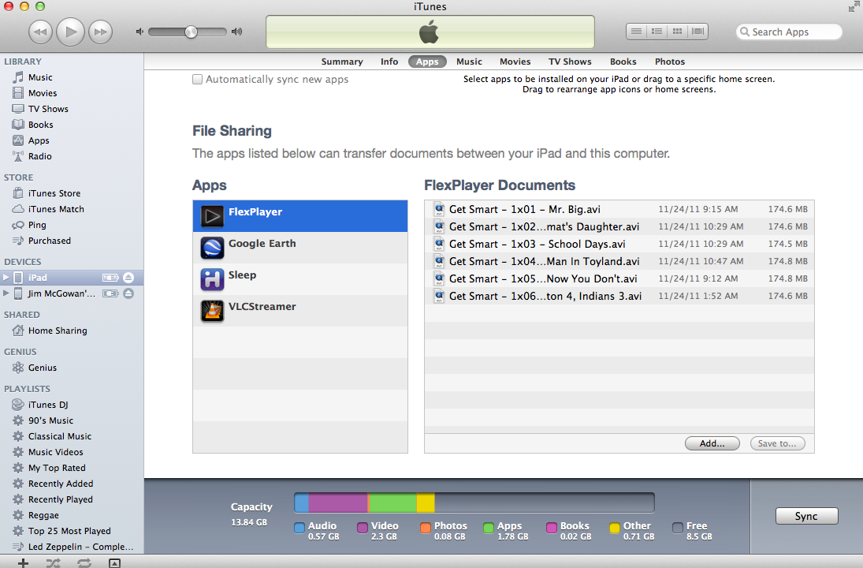Open Music in the Library sidebar

pyautogui.click(x=72, y=77)
